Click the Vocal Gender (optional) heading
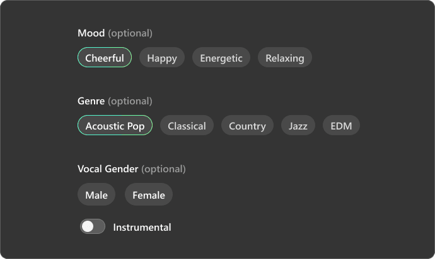 (x=132, y=169)
